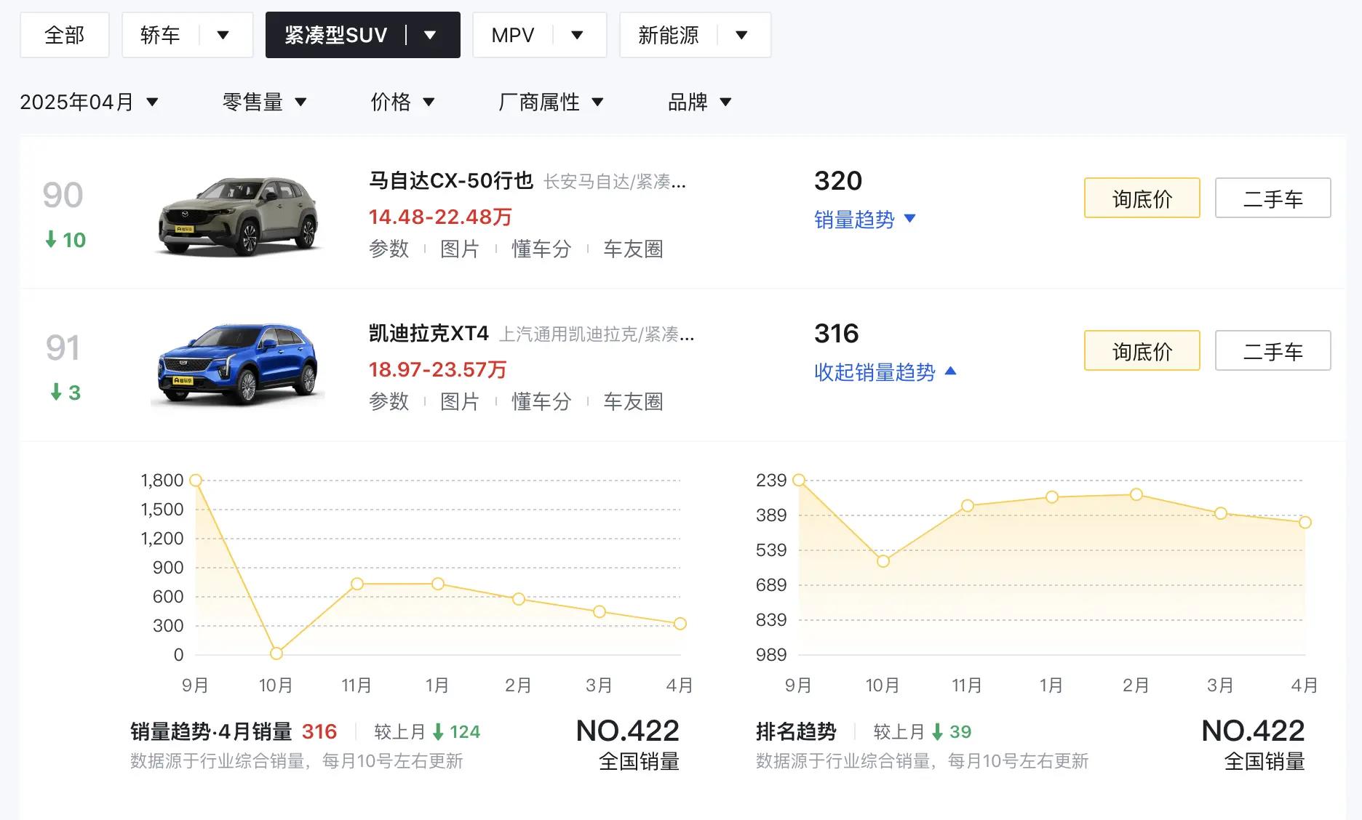View 懂车分 for 马自达CX-50行也
The width and height of the screenshot is (1362, 820).
(541, 249)
